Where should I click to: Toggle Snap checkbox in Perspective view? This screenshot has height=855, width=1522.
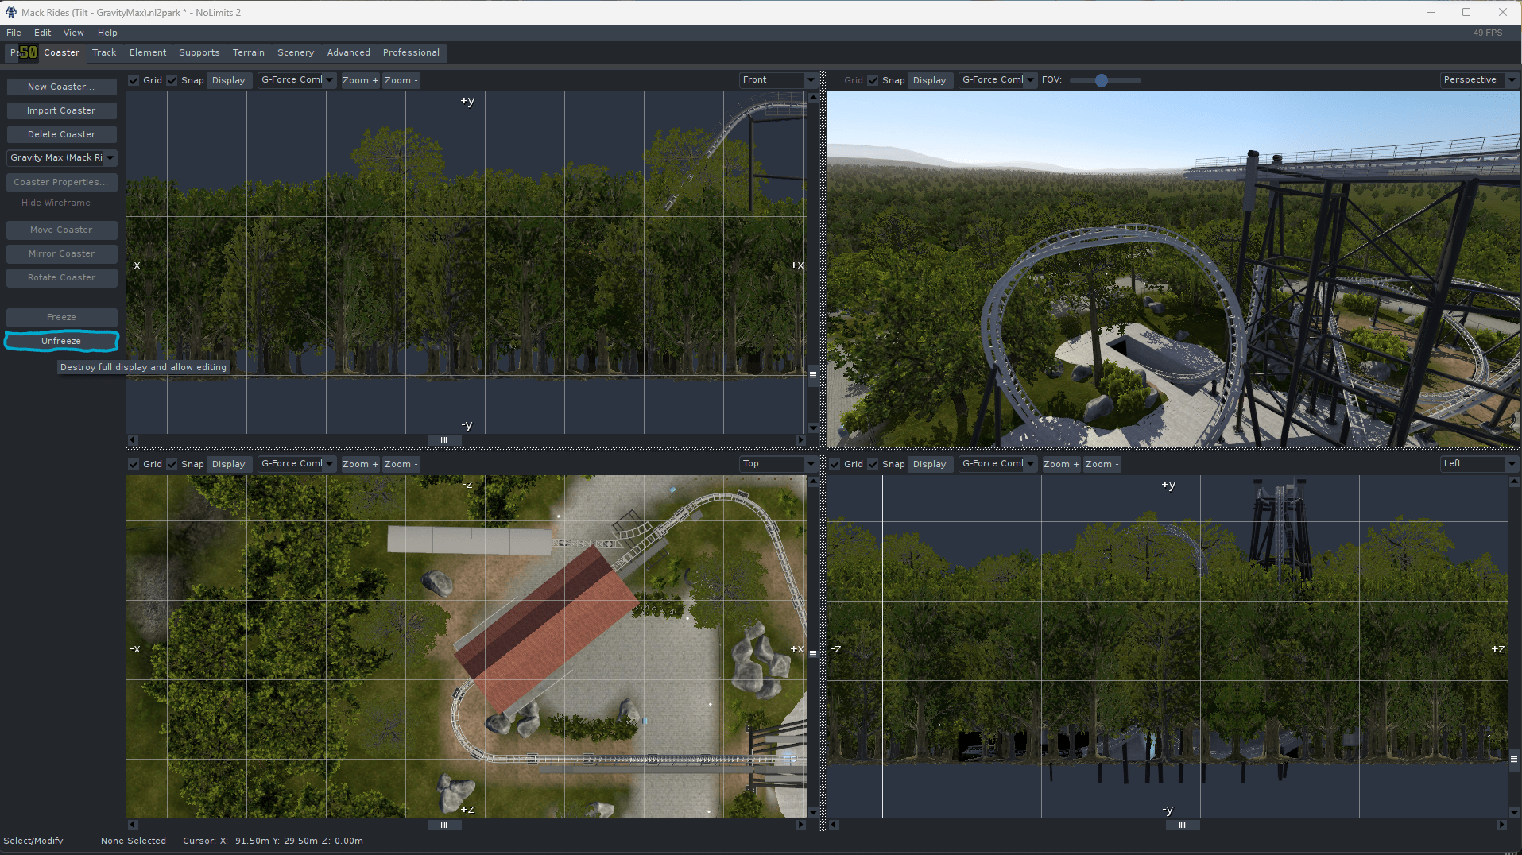tap(873, 80)
